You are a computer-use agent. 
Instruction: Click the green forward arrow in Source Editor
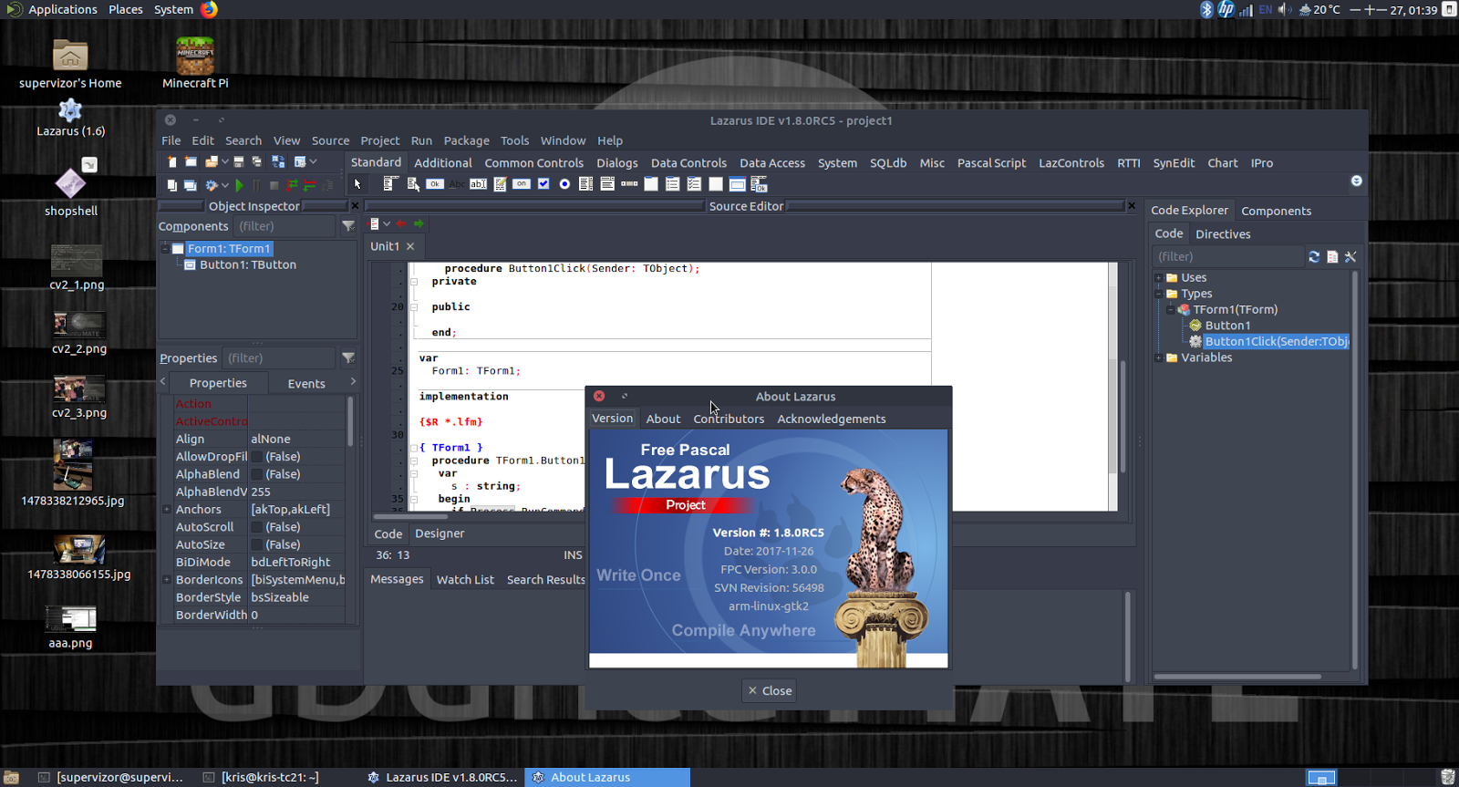[419, 224]
